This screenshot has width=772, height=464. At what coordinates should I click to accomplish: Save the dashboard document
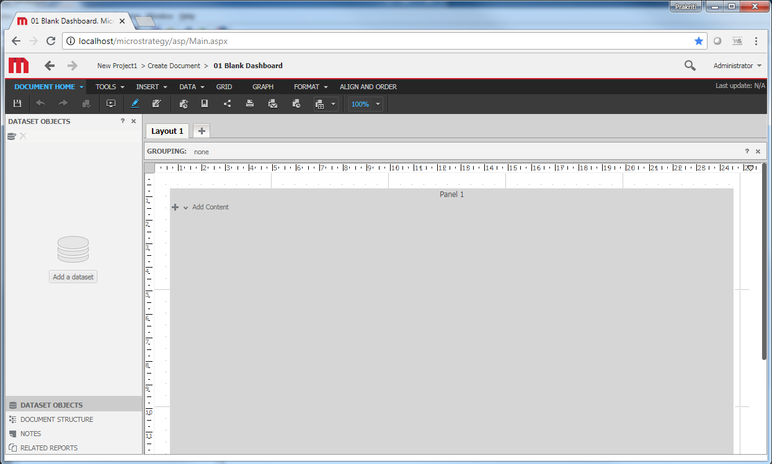17,103
